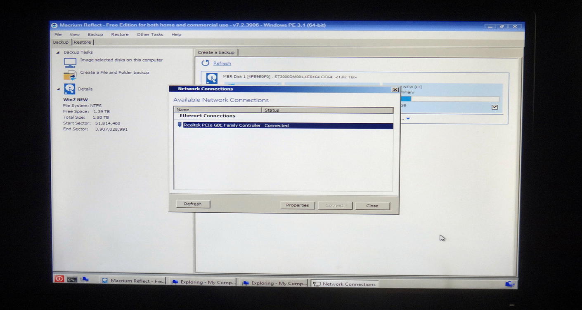This screenshot has height=310, width=582.
Task: Click the red power icon in taskbar
Action: coord(59,279)
